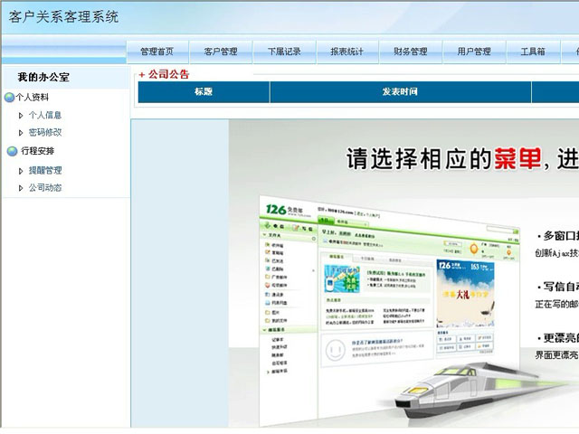The image size is (579, 434).
Task: Switch to the 客户管理 tab
Action: tap(221, 52)
